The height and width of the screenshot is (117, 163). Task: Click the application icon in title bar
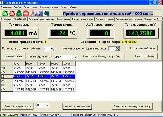click(x=2, y=2)
